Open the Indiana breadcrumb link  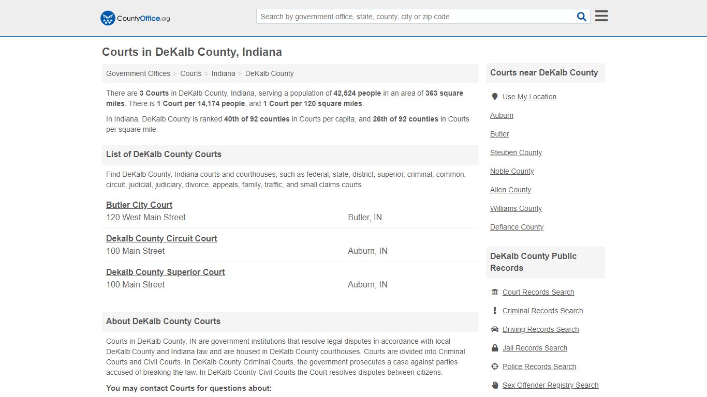point(223,73)
